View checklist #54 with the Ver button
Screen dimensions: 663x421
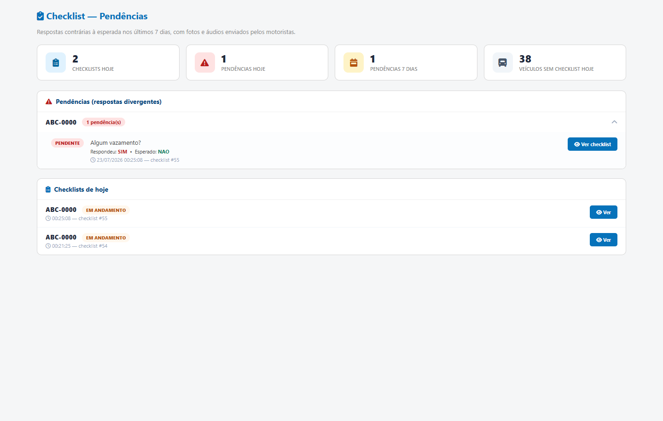[x=603, y=240]
